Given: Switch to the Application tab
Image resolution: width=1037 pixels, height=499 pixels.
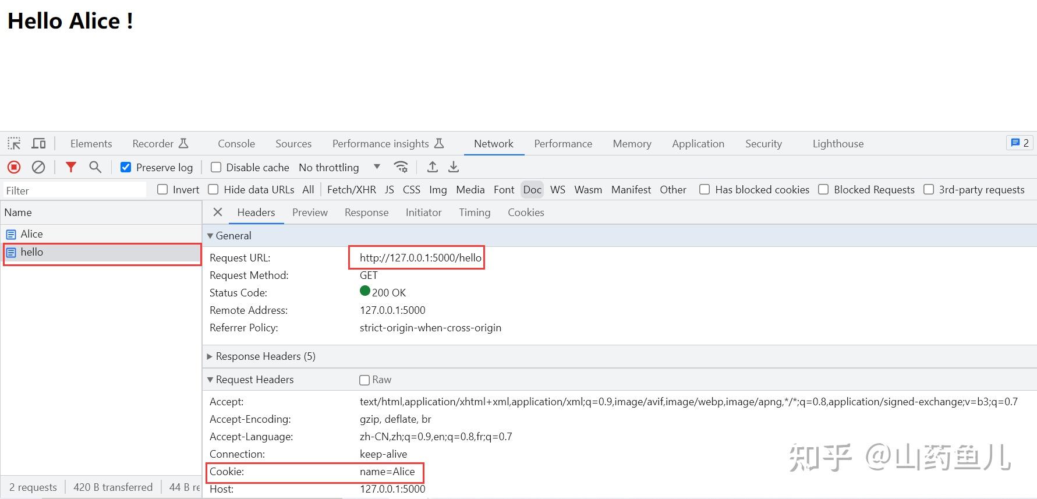Looking at the screenshot, I should pyautogui.click(x=698, y=144).
